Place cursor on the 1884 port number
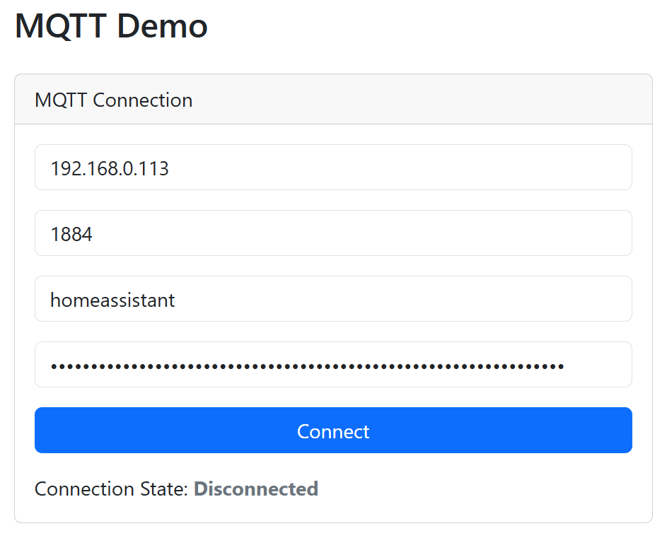 pyautogui.click(x=71, y=234)
